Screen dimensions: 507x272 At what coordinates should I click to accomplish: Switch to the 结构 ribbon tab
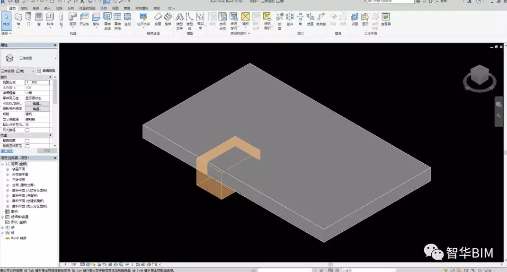[x=24, y=9]
